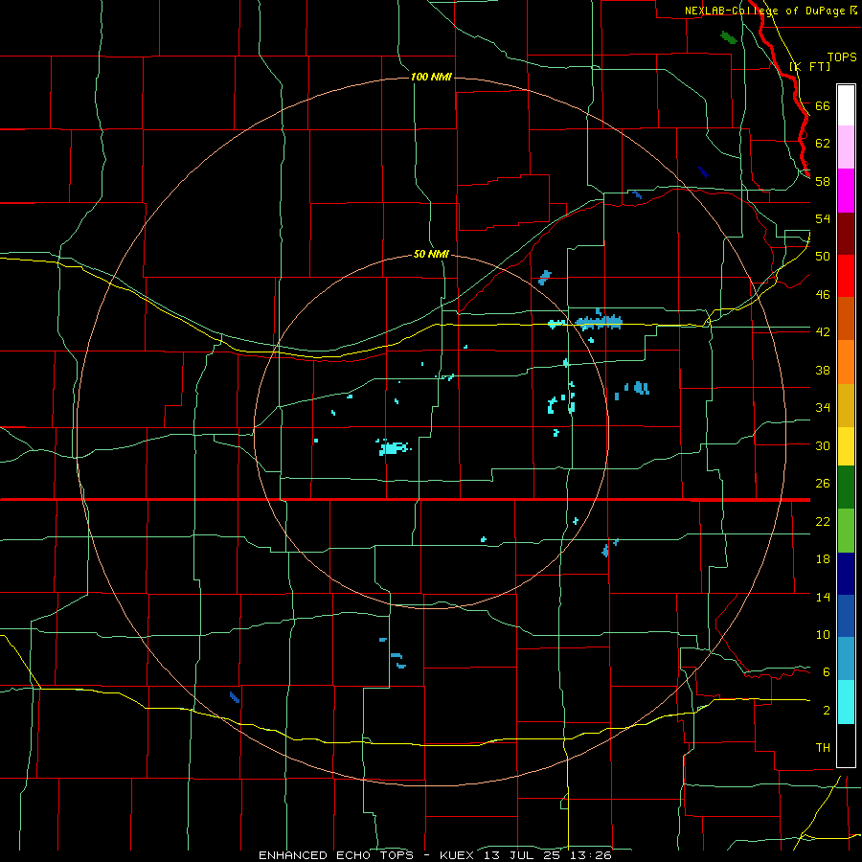
Task: Click the K FT units label
Action: coord(809,66)
